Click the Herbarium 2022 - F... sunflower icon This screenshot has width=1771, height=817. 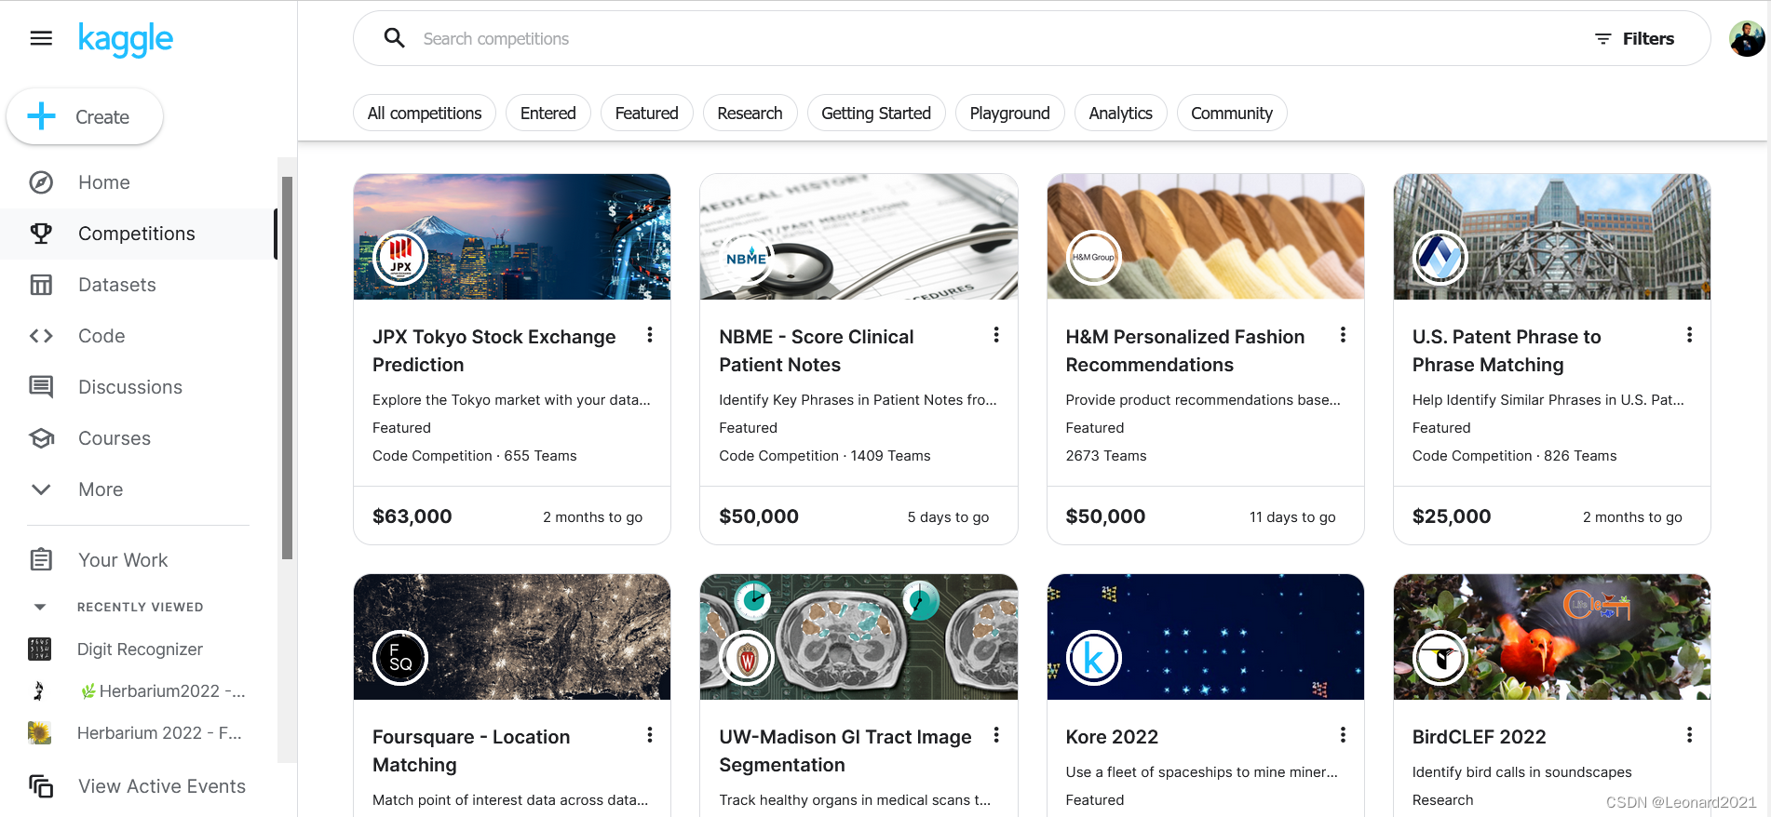[x=39, y=733]
